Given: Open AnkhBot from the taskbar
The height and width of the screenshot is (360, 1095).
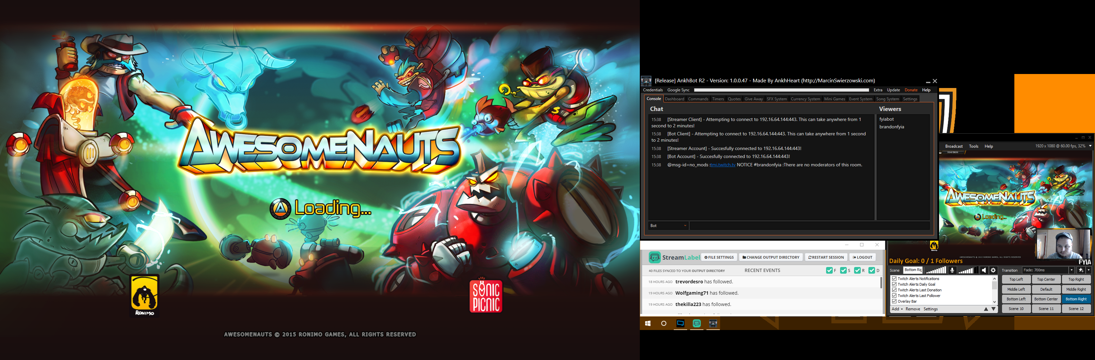Looking at the screenshot, I should pyautogui.click(x=713, y=323).
